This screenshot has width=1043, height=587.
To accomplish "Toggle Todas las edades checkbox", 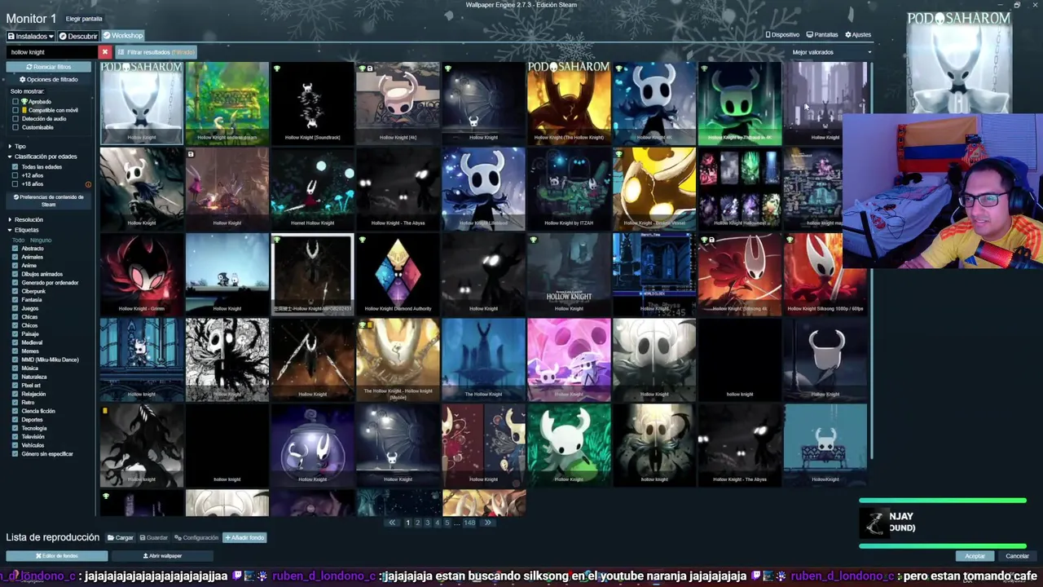I will coord(15,167).
